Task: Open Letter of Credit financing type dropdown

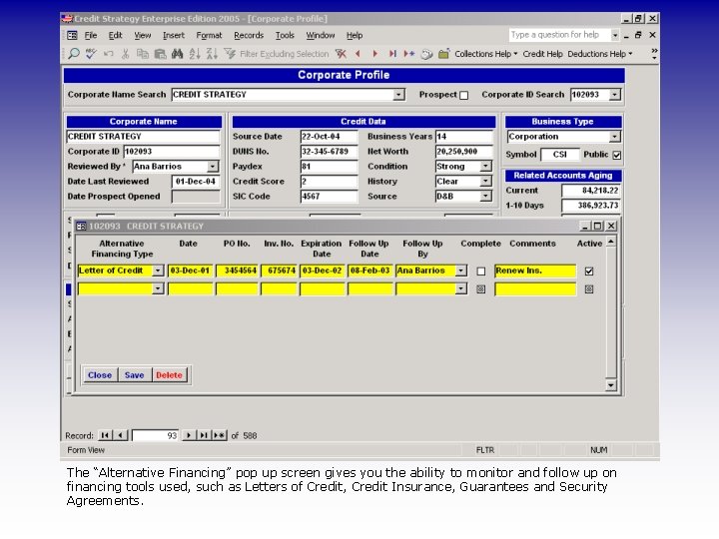Action: (x=158, y=270)
